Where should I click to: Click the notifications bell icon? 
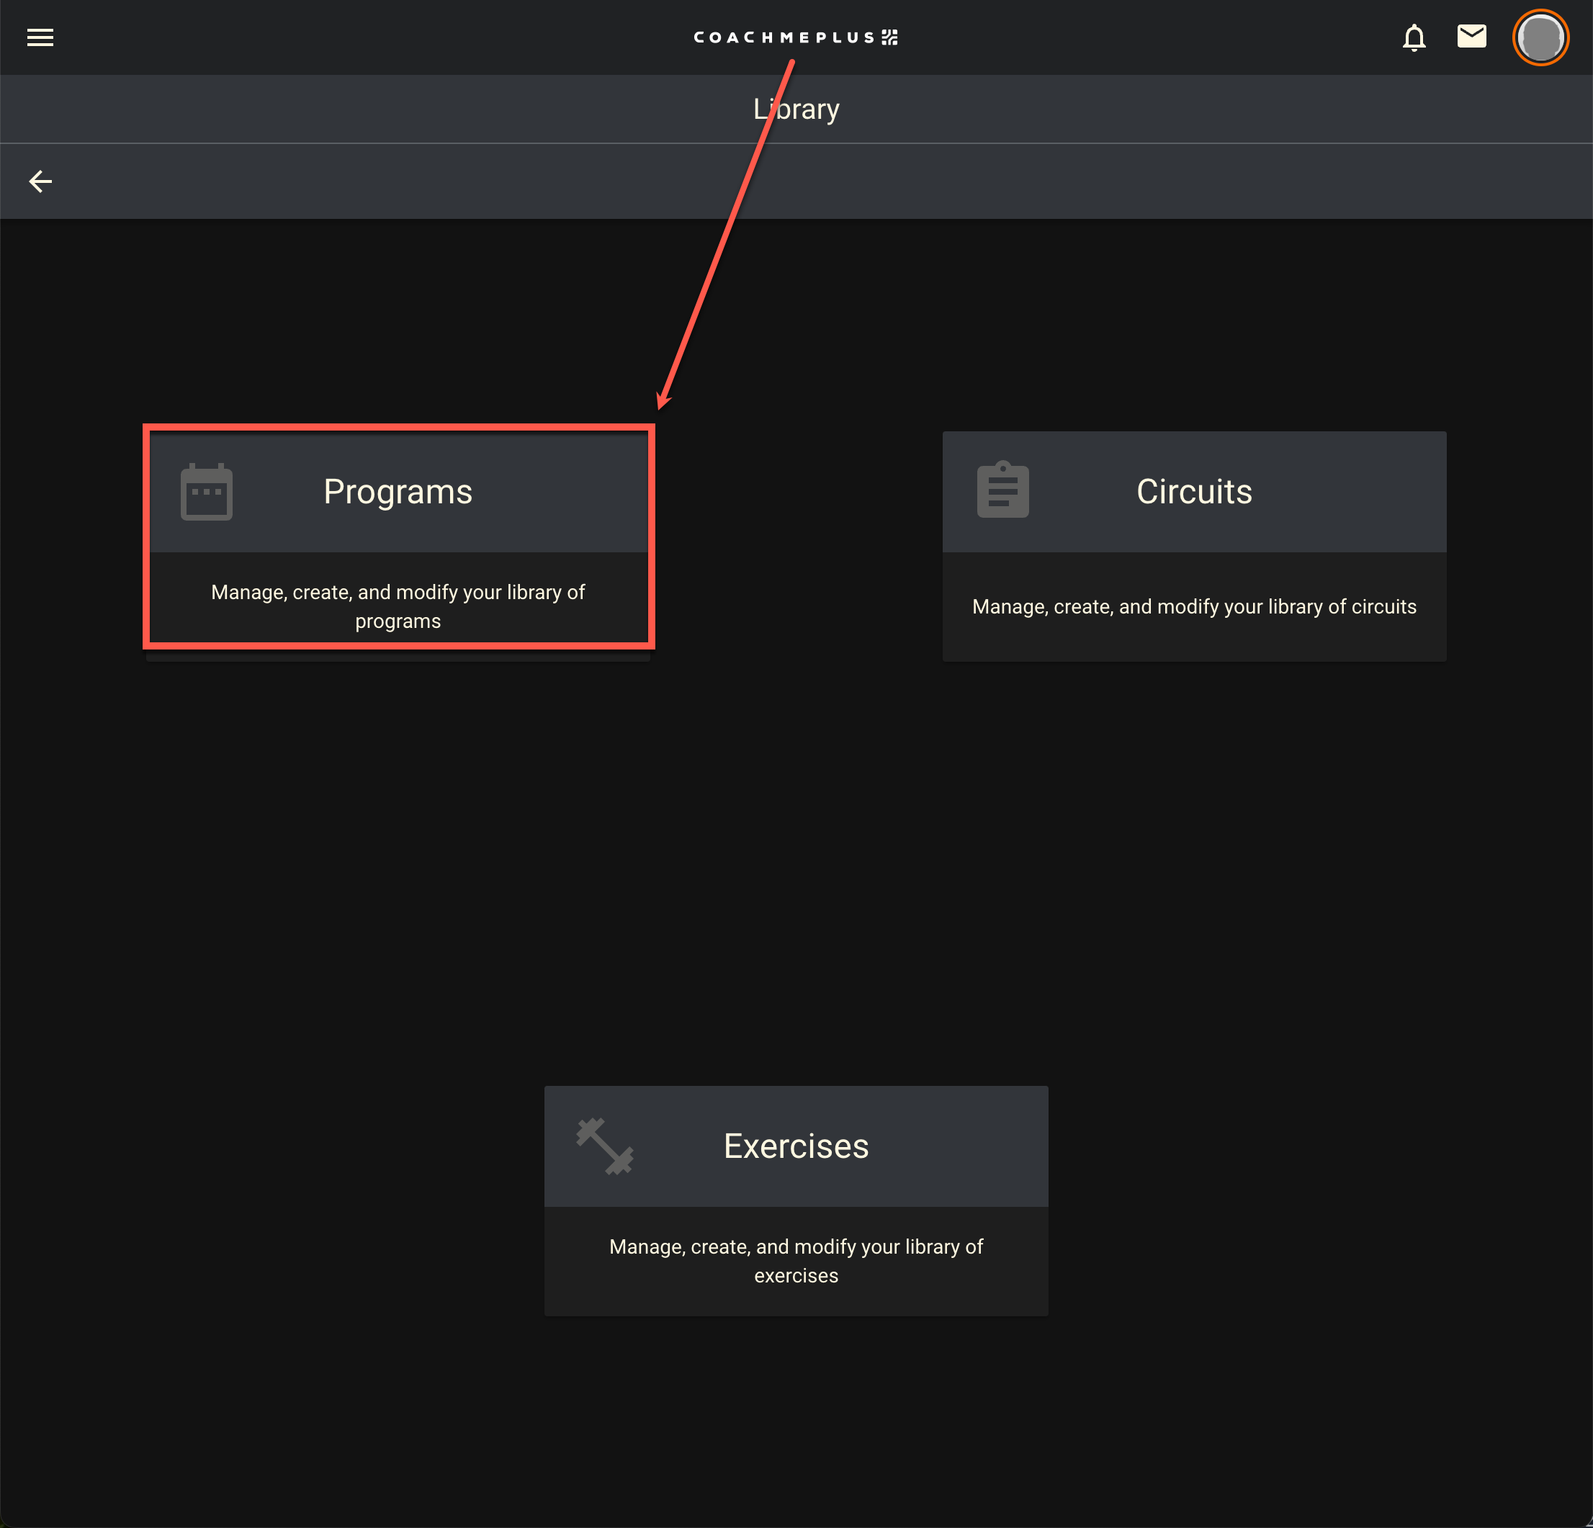1414,37
